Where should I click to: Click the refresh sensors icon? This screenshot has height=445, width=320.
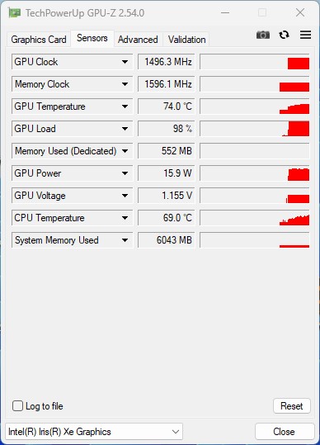click(284, 35)
